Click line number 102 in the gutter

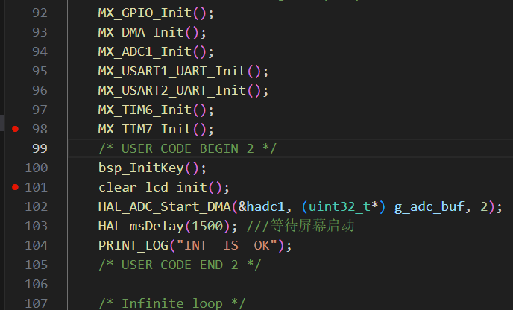coord(37,206)
